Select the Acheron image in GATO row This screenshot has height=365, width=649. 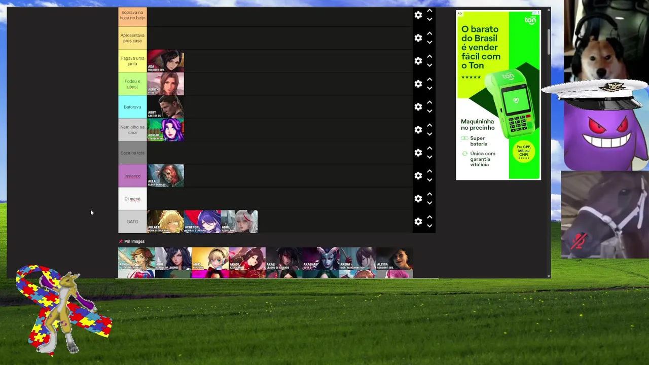[202, 222]
